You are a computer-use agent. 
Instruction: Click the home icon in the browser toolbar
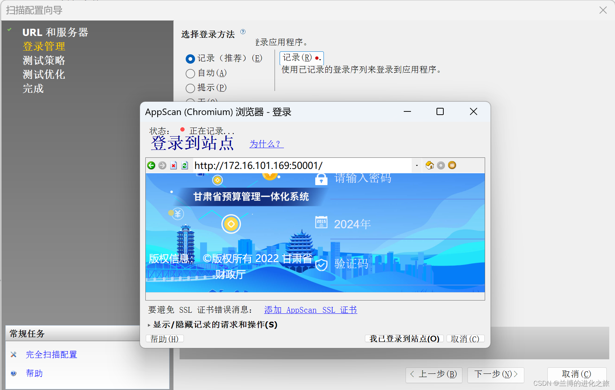click(x=430, y=165)
